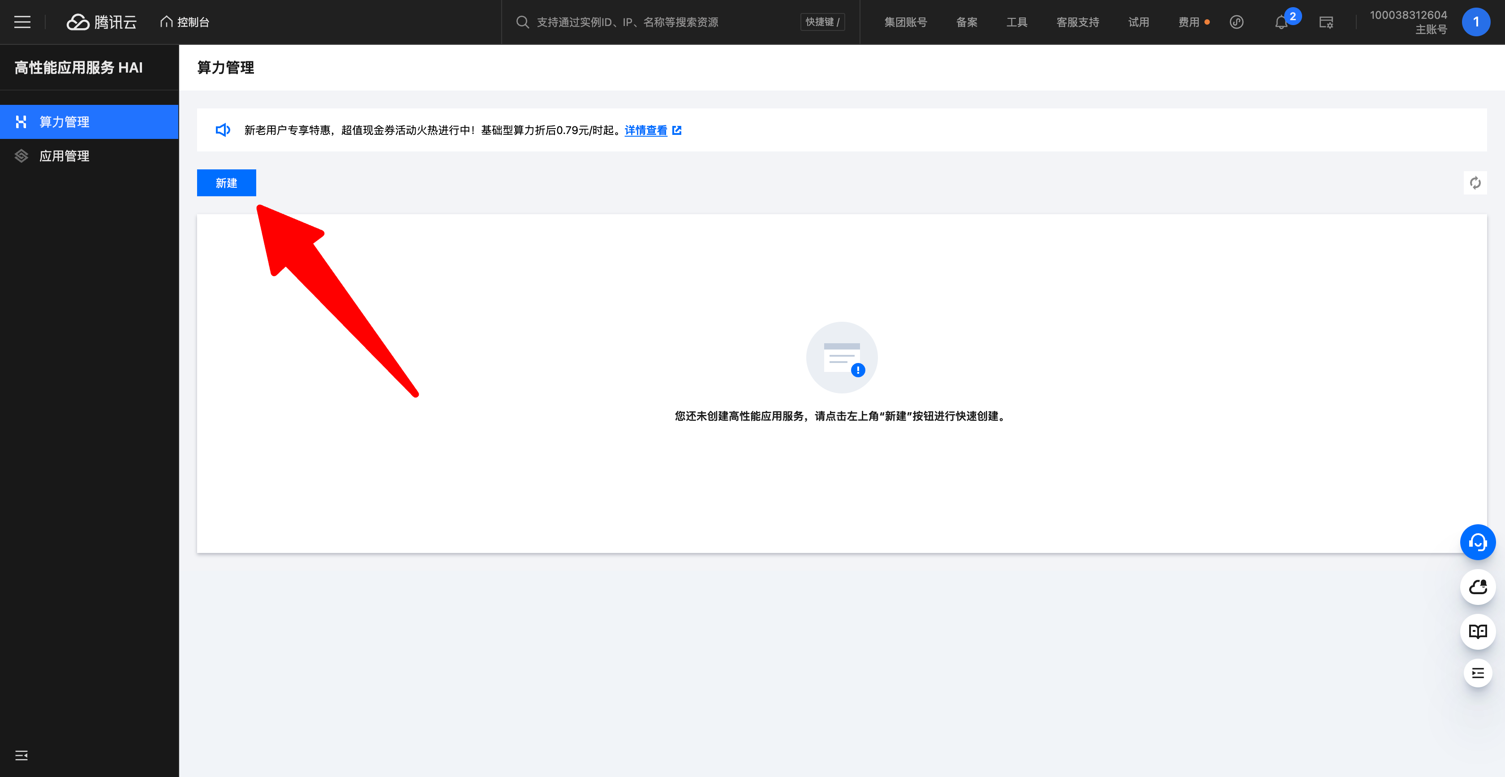Open the 客服支持 menu
The height and width of the screenshot is (777, 1505).
[1077, 22]
